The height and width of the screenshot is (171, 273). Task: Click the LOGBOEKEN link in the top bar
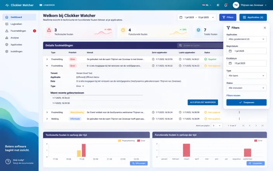47,5
